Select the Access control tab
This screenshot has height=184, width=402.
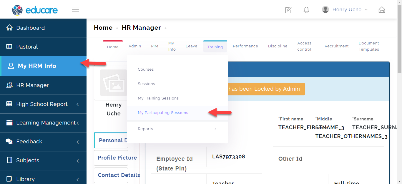304,46
